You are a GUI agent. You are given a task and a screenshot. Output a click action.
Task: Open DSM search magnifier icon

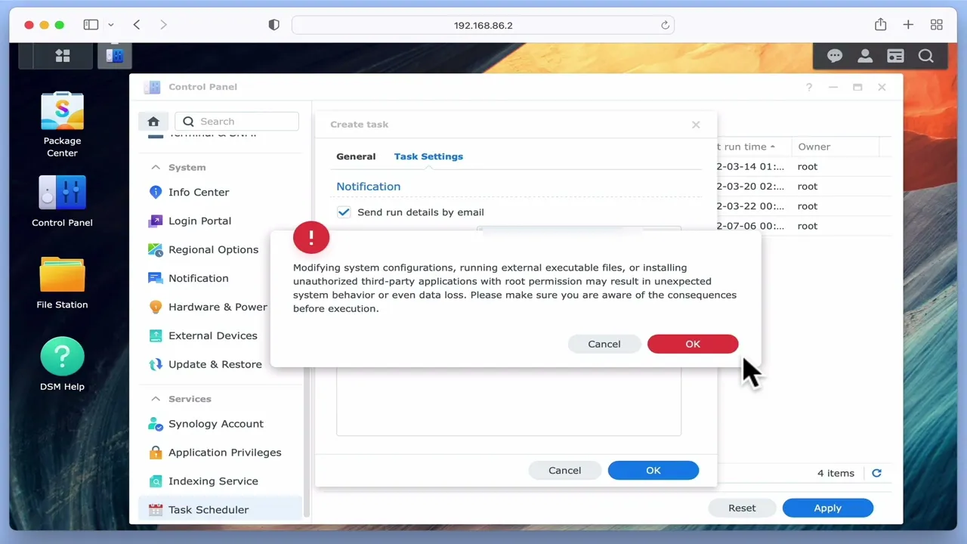click(x=925, y=56)
